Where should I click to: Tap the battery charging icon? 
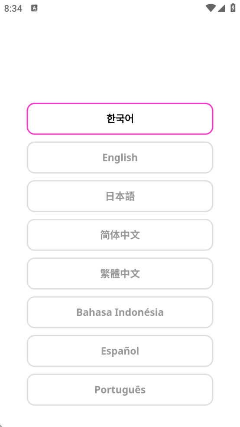[233, 8]
